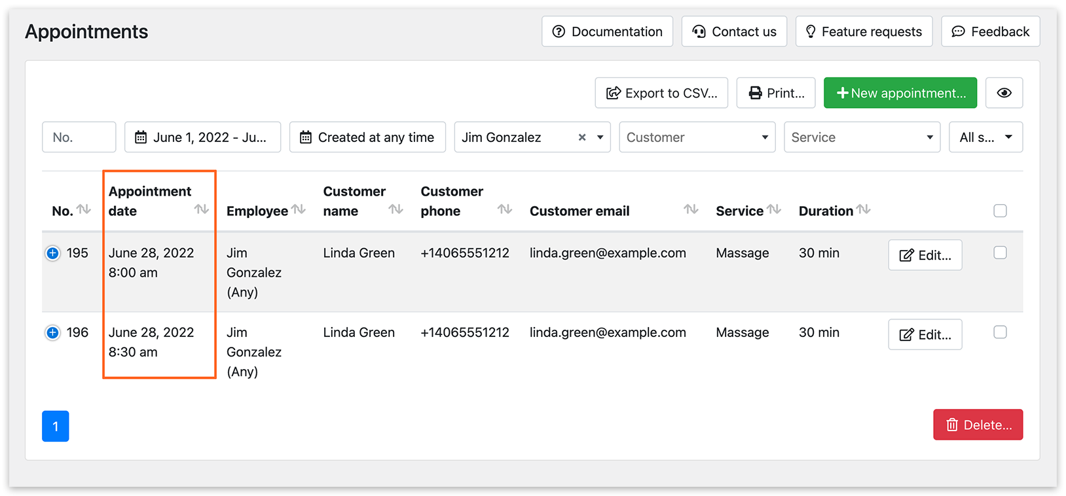This screenshot has width=1066, height=496.
Task: Click Linda Green in row 196
Action: point(359,332)
